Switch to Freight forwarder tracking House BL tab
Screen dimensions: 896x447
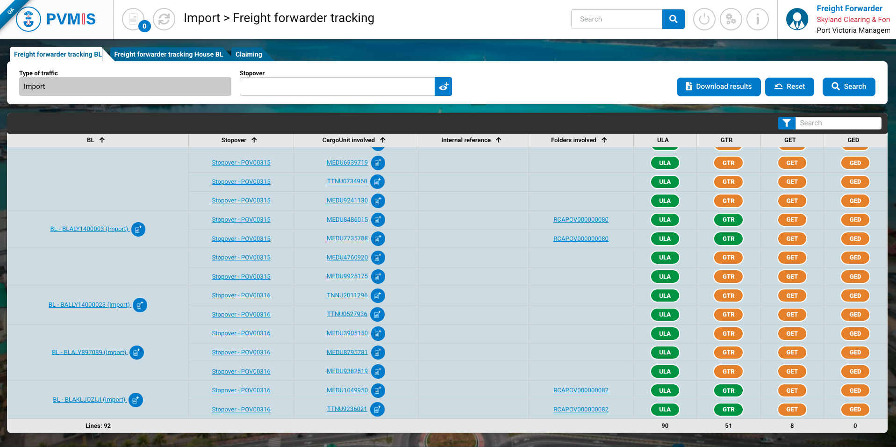click(168, 54)
